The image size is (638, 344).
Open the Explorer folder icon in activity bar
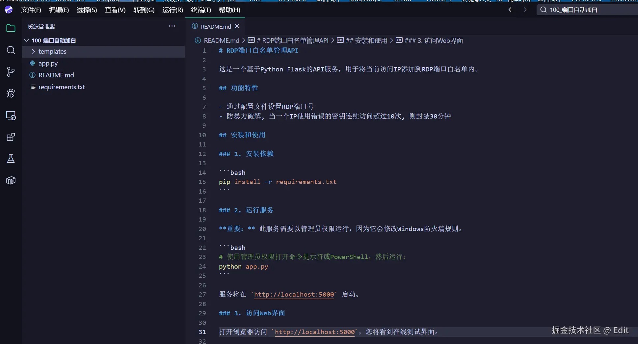pyautogui.click(x=11, y=28)
